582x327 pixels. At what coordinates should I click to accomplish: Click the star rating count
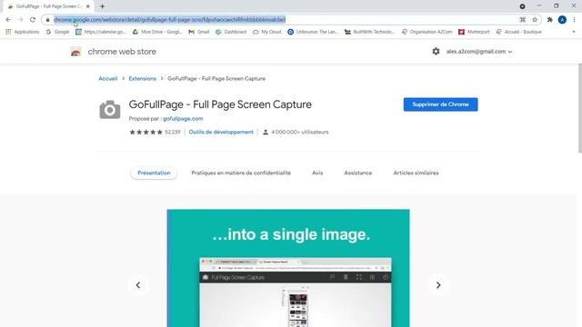(x=173, y=132)
